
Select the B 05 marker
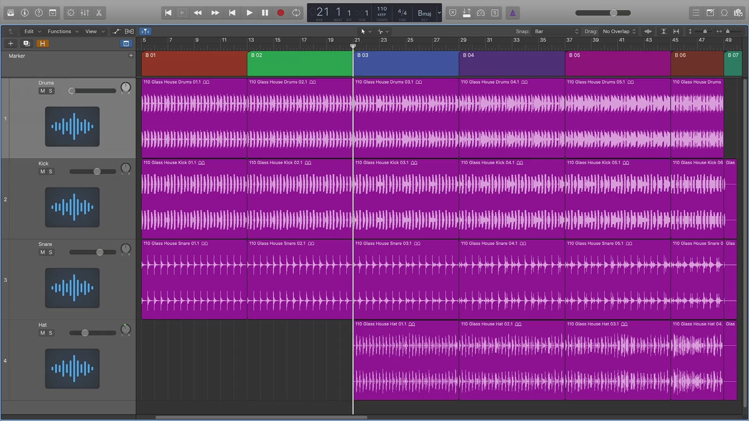618,64
